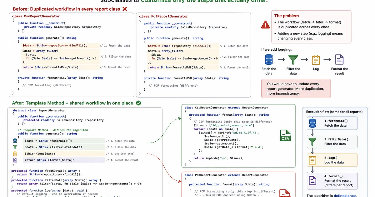Click the '// PDF formatting (different)' comment
This screenshot has width=375, height=197.
click(x=173, y=86)
